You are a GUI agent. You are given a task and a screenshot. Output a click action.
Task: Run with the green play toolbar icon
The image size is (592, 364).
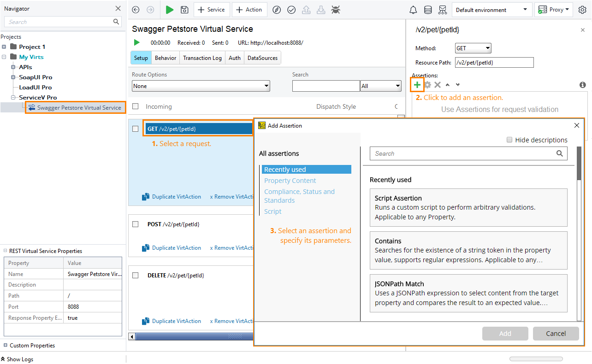click(170, 10)
